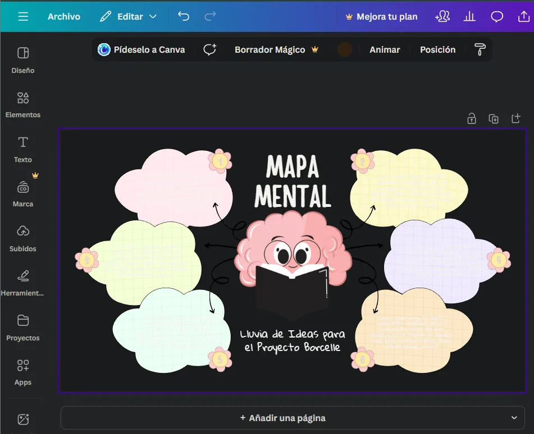534x434 pixels.
Task: Open the Añadir una página chevron menu
Action: point(514,417)
